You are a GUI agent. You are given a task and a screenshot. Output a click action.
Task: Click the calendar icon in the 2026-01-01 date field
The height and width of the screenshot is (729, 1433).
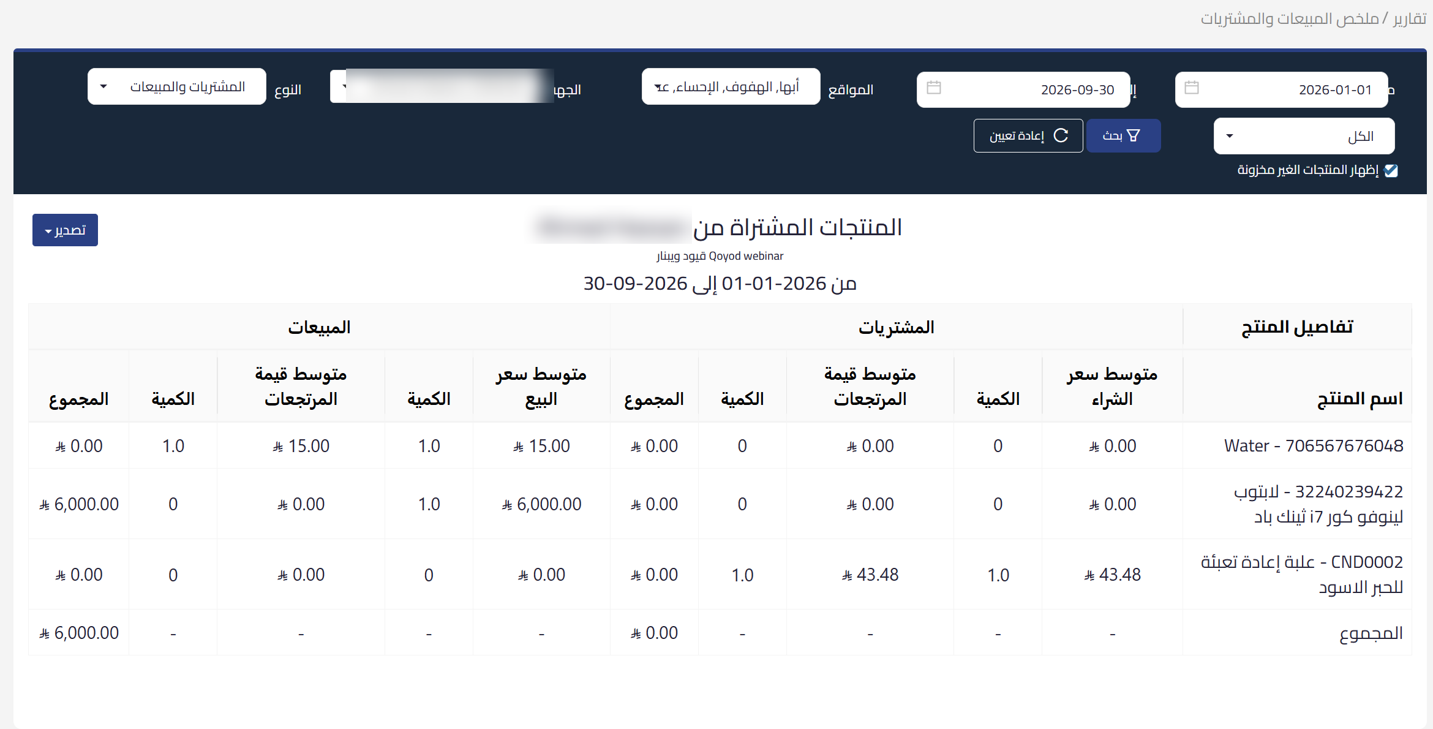click(x=1191, y=88)
